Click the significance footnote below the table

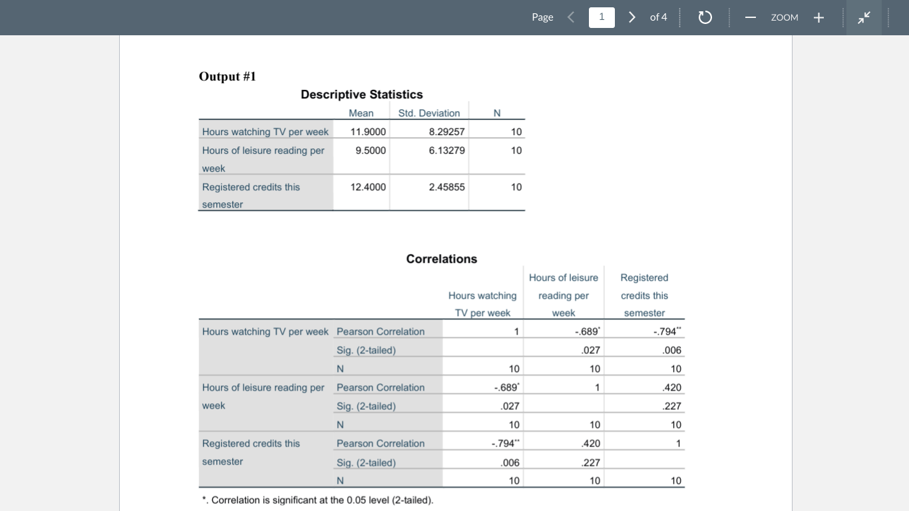(x=317, y=500)
